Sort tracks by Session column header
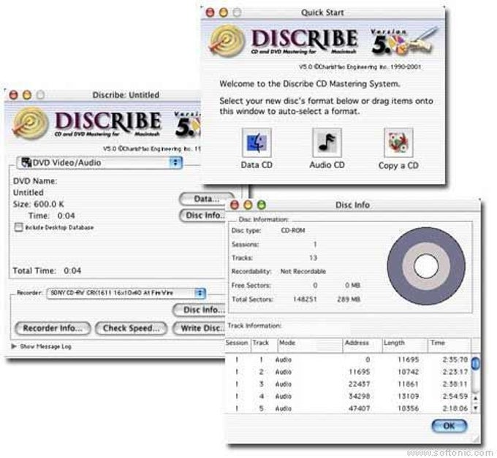The height and width of the screenshot is (458, 497). [238, 345]
